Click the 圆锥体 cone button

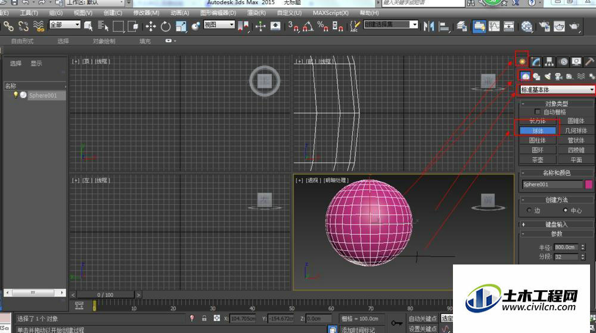pos(576,121)
